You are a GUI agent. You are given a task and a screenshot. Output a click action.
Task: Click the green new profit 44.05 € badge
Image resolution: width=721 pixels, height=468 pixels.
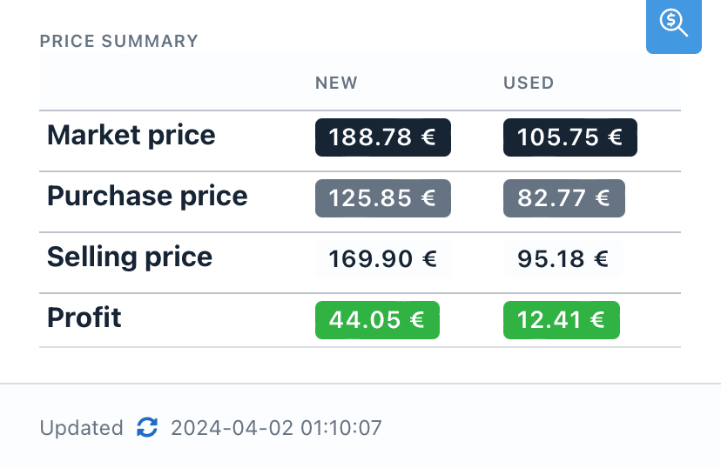pos(377,320)
